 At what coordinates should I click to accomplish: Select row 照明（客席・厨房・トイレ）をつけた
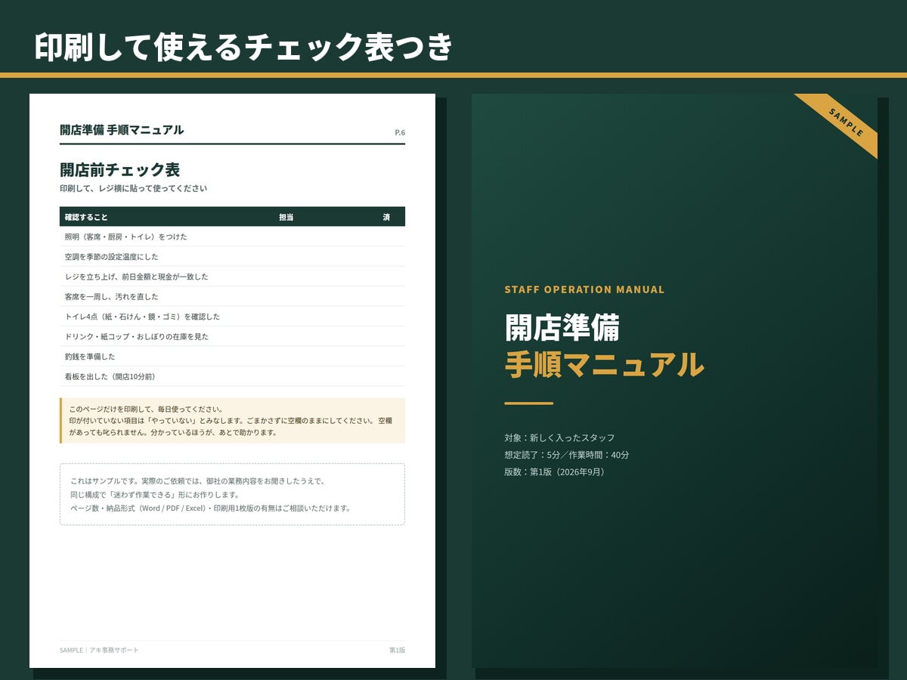(x=232, y=236)
